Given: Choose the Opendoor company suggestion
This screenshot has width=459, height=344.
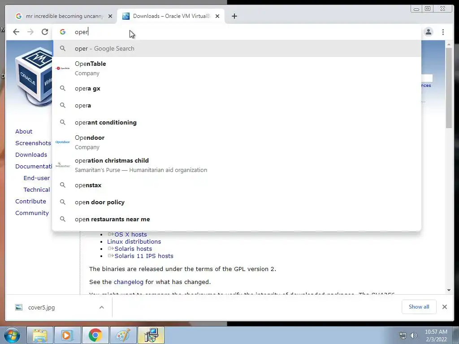Looking at the screenshot, I should pos(237,142).
